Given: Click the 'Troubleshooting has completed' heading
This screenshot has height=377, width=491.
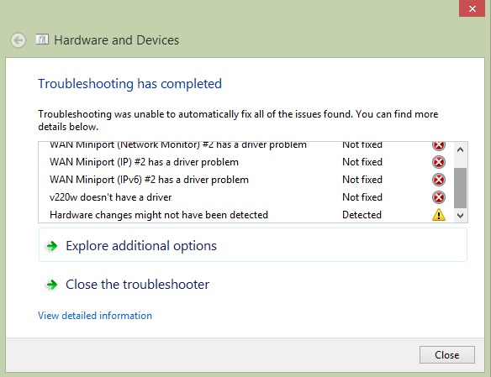Looking at the screenshot, I should (x=130, y=84).
